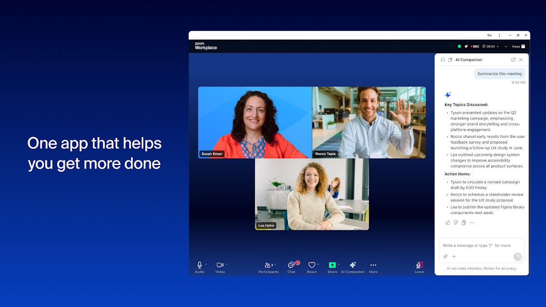Open the Views layout menu
The image size is (546, 307).
pyautogui.click(x=518, y=46)
